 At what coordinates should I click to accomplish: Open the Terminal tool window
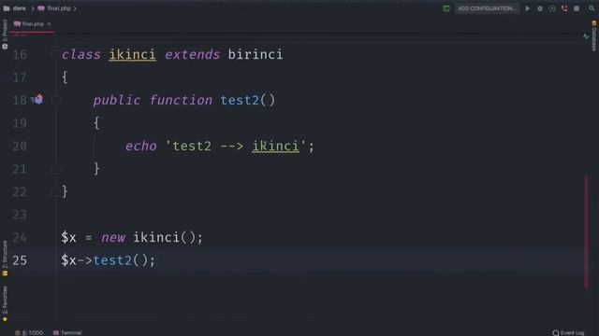point(67,332)
